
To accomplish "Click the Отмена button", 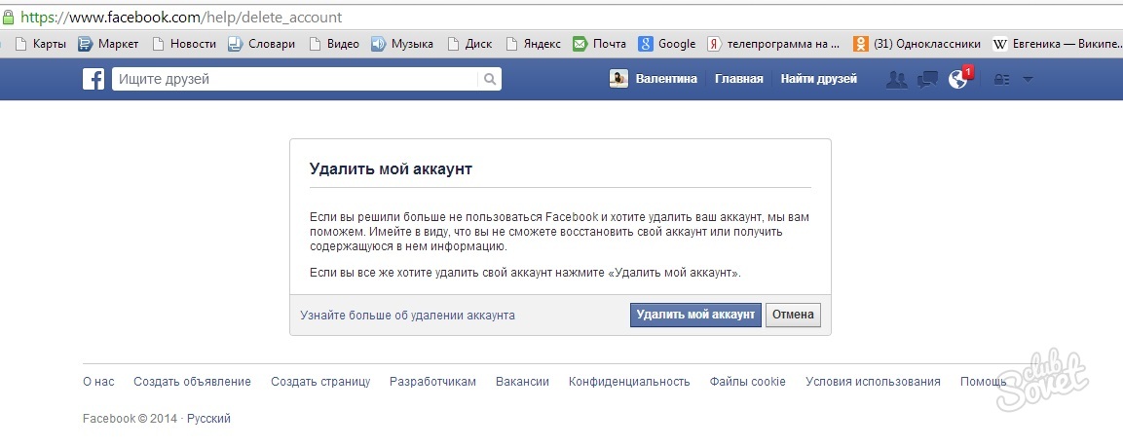I will pyautogui.click(x=794, y=315).
